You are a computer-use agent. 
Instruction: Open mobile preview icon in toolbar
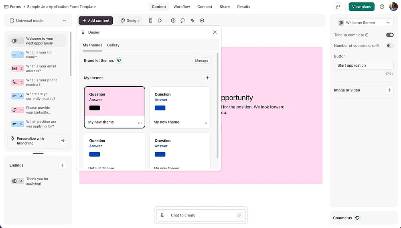pyautogui.click(x=150, y=20)
